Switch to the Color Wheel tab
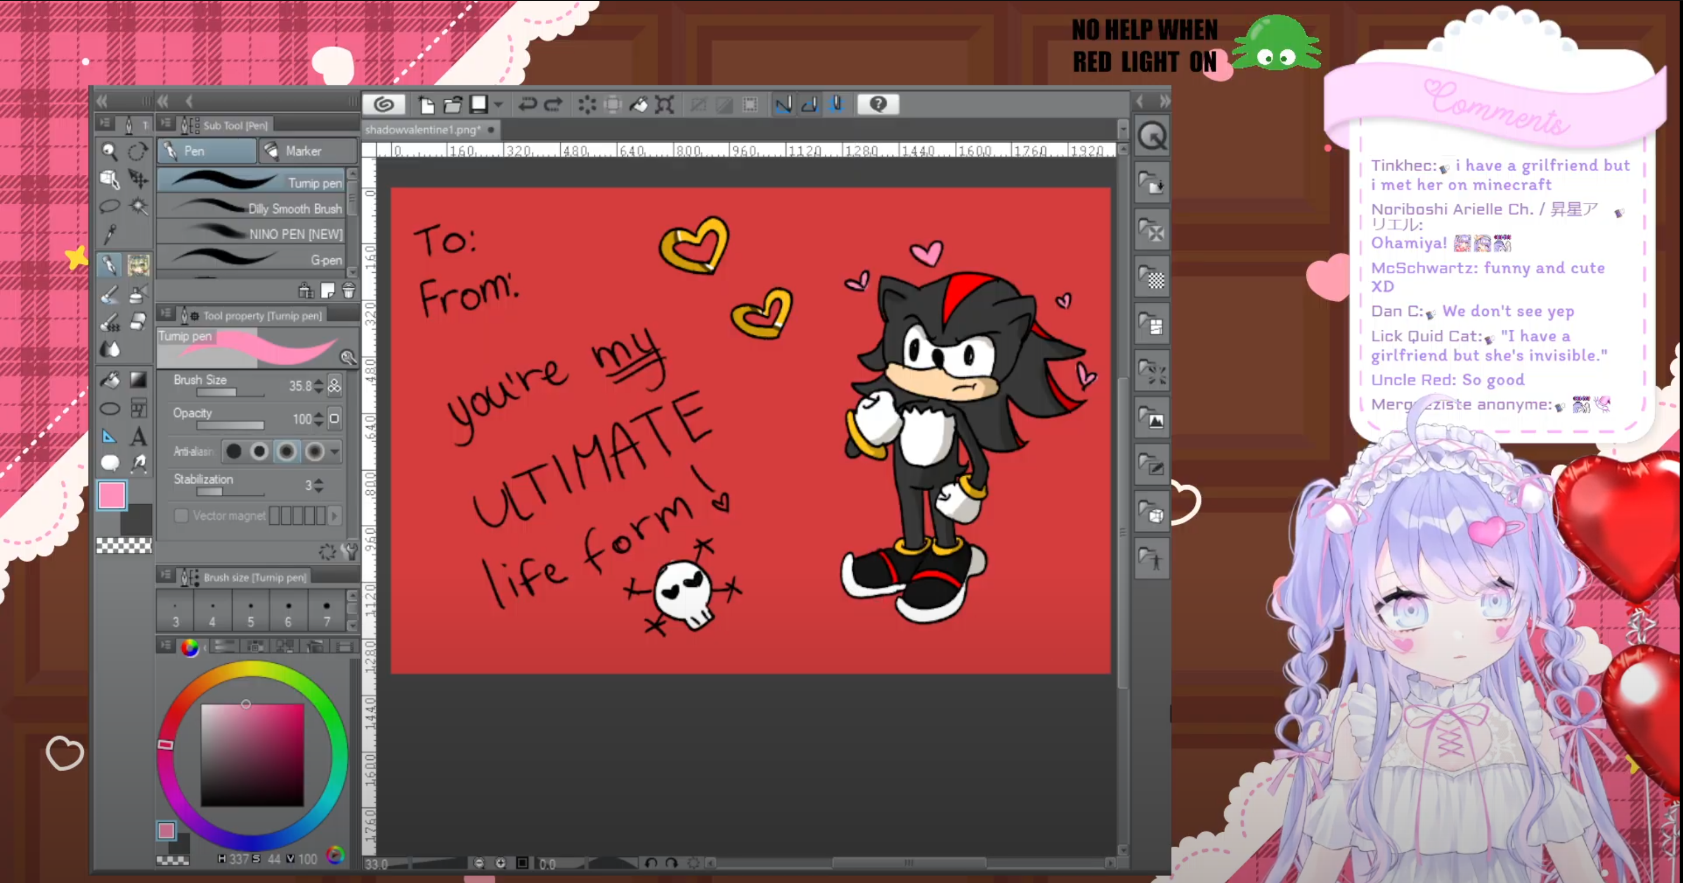This screenshot has width=1683, height=883. click(190, 647)
